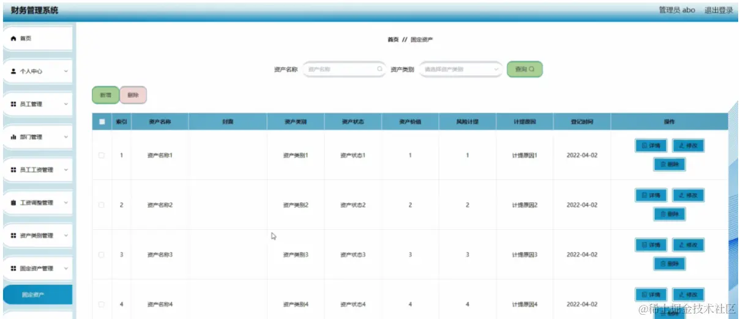Click the 计提原因4 cell
740x319 pixels.
[525, 304]
